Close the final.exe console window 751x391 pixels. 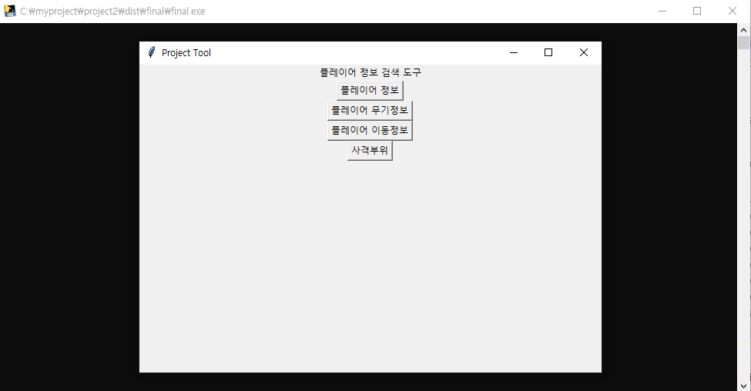point(733,11)
